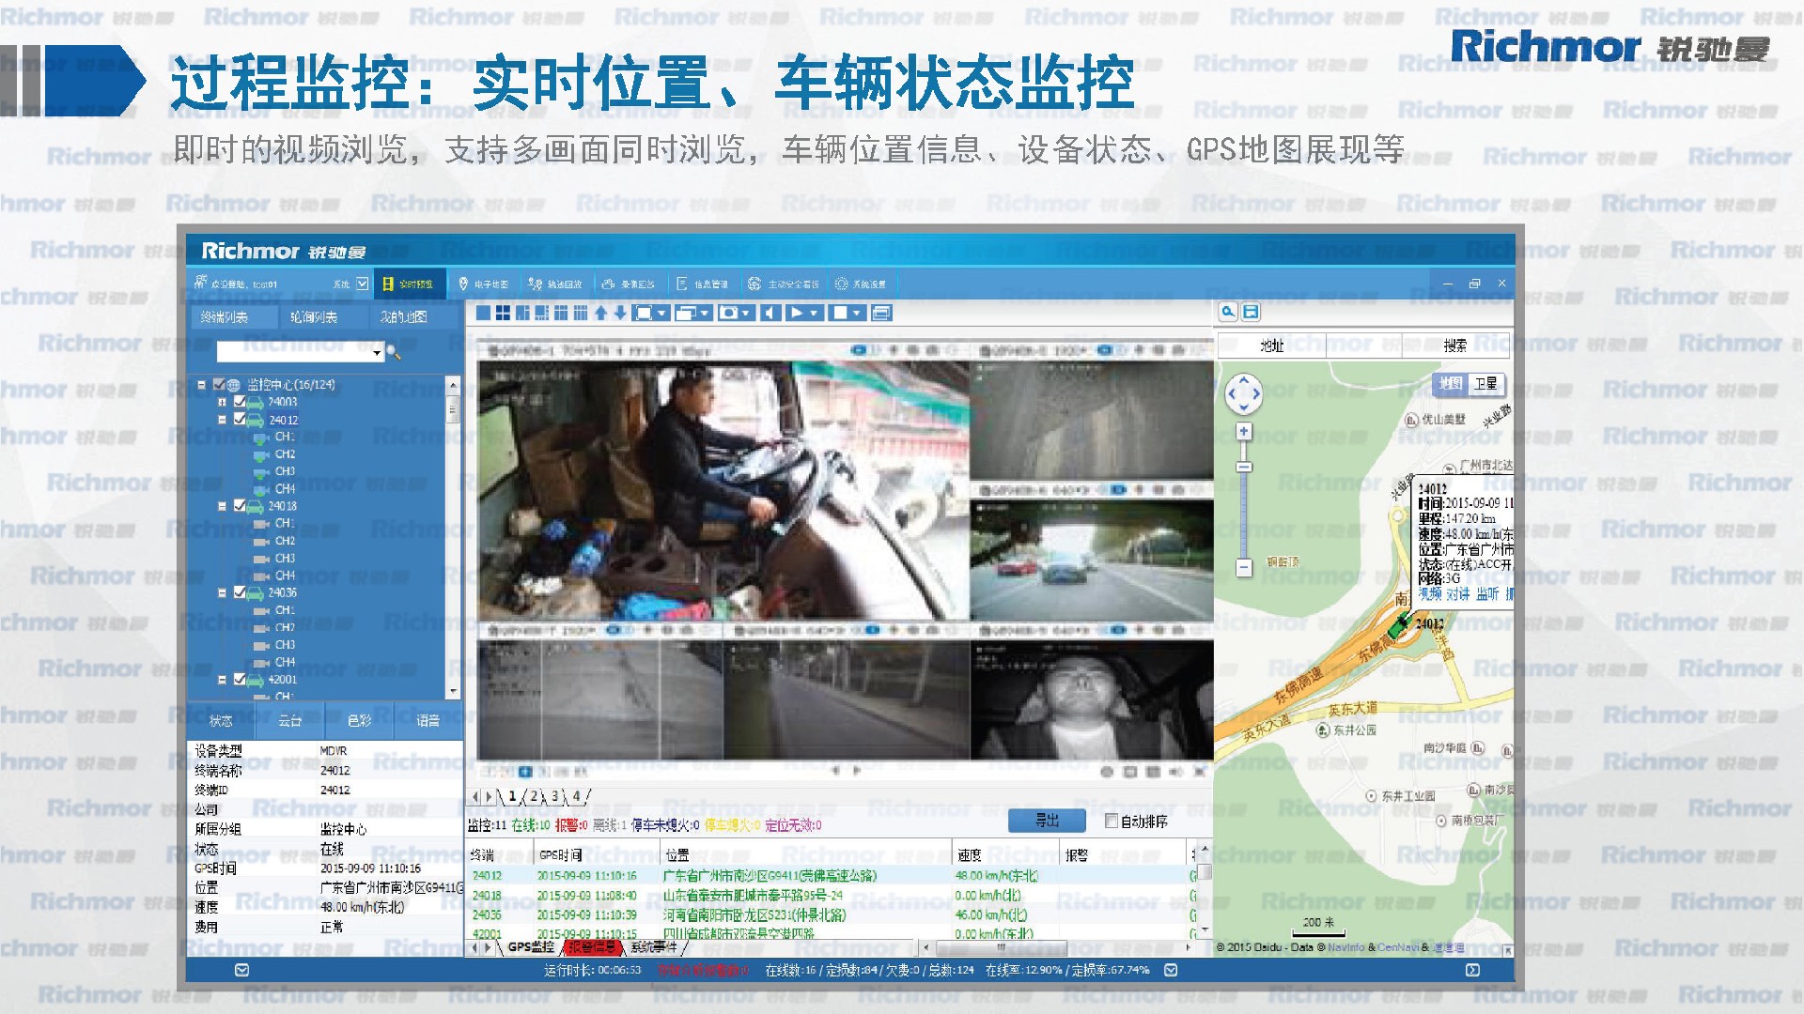
Task: Click the camera icon beside CH2 under 24018
Action: (262, 542)
